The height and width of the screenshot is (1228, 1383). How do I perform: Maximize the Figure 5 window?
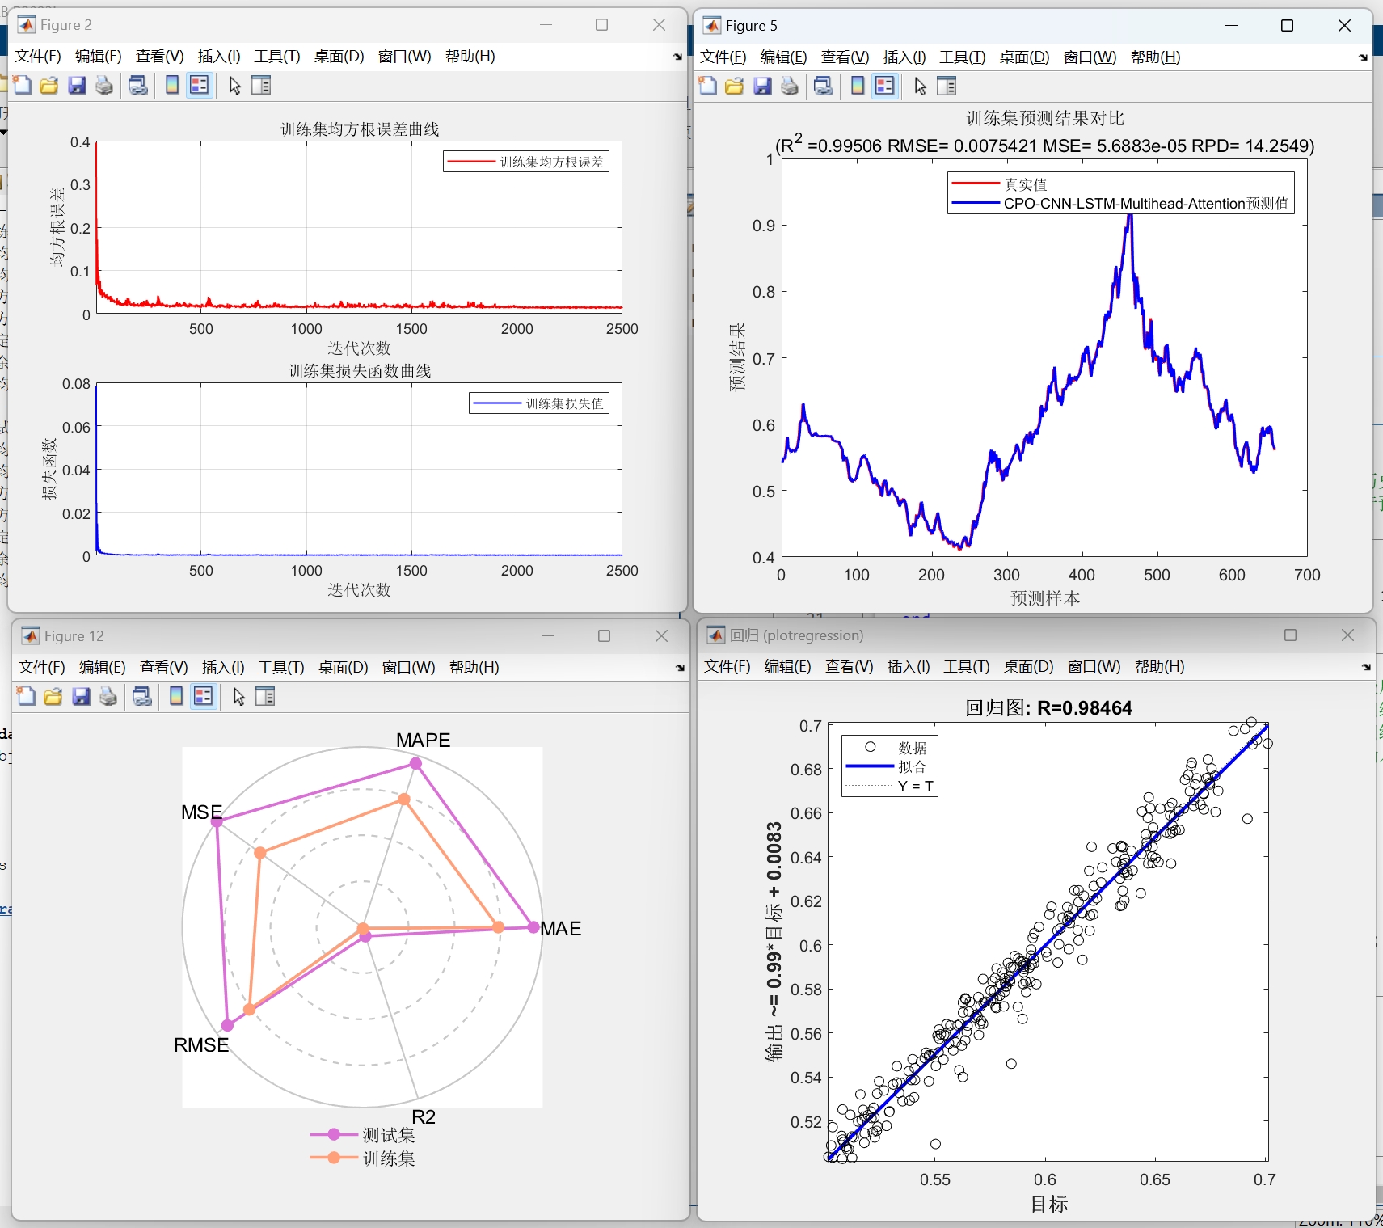1288,26
